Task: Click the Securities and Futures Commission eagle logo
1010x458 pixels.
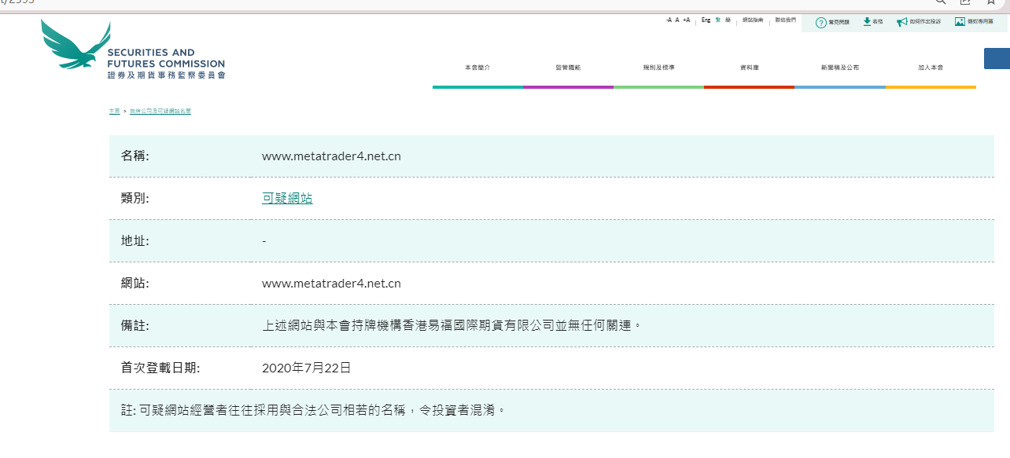Action: pos(76,46)
